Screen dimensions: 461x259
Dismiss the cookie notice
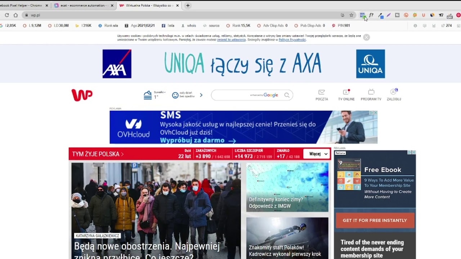(366, 37)
